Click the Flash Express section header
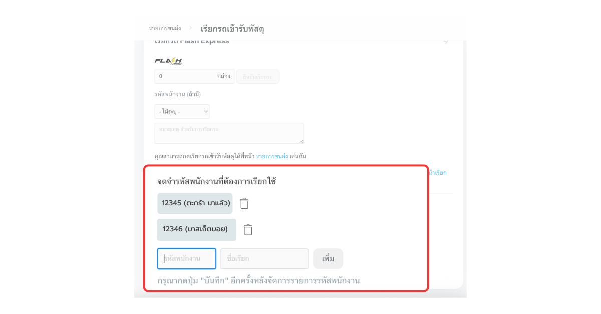 tap(192, 41)
